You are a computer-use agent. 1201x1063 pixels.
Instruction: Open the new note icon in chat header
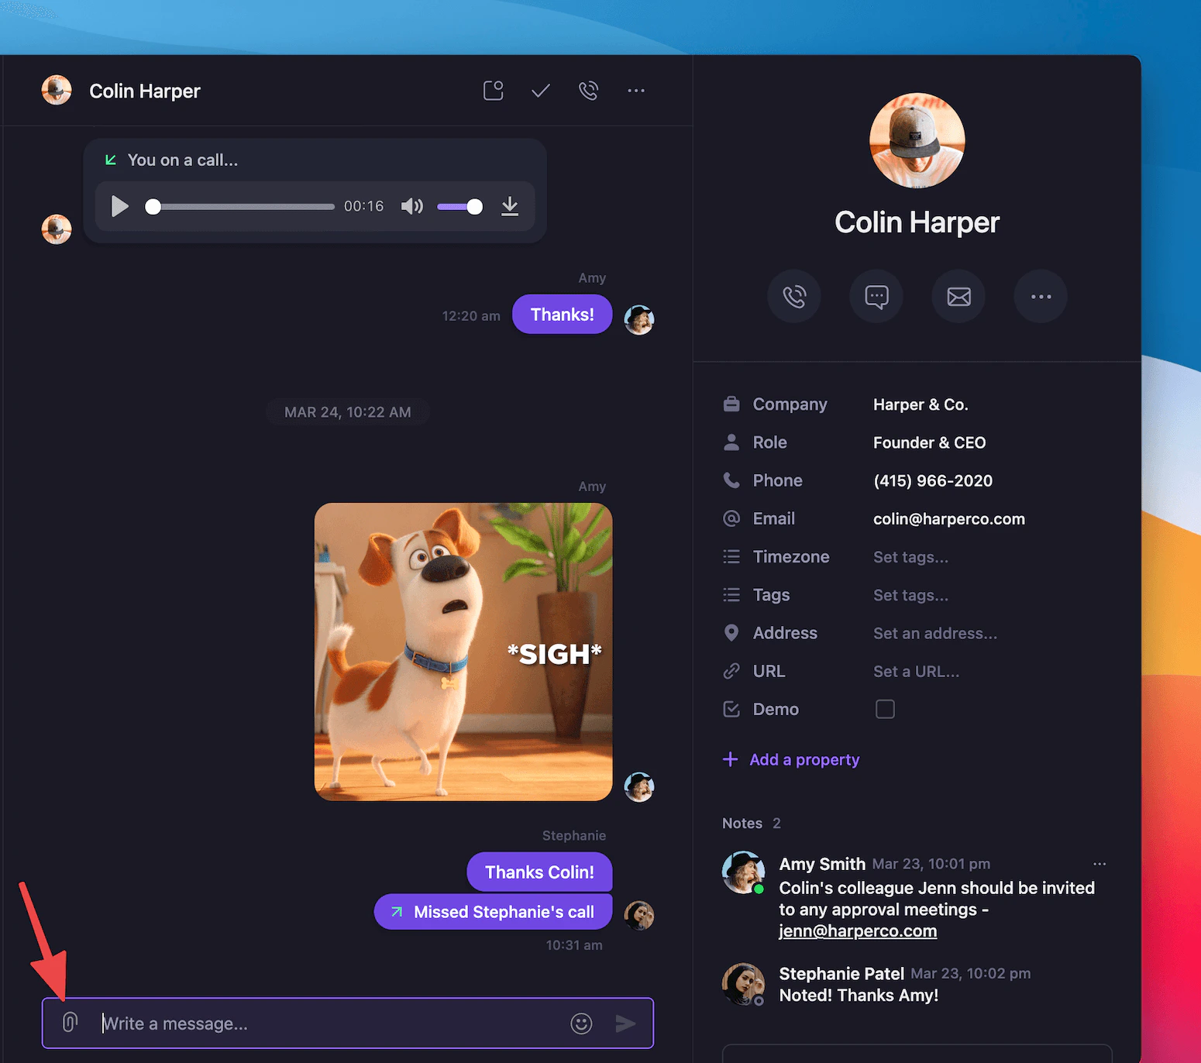(x=494, y=91)
